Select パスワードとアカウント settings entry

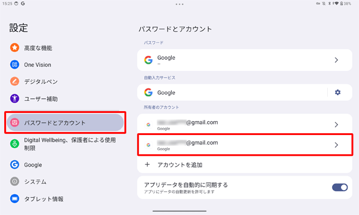click(x=65, y=122)
